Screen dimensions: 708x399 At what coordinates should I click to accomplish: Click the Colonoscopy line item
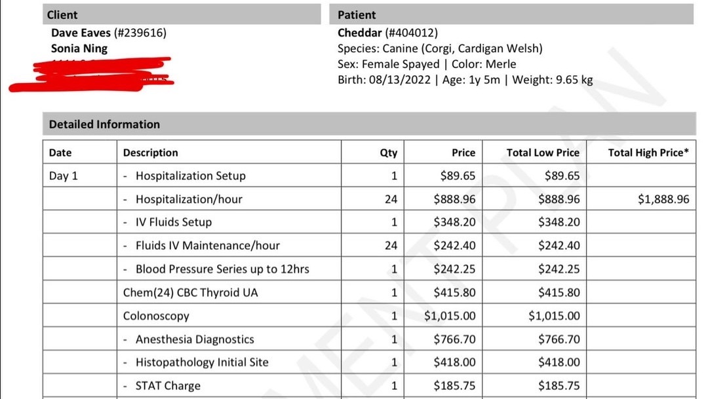[x=156, y=316]
